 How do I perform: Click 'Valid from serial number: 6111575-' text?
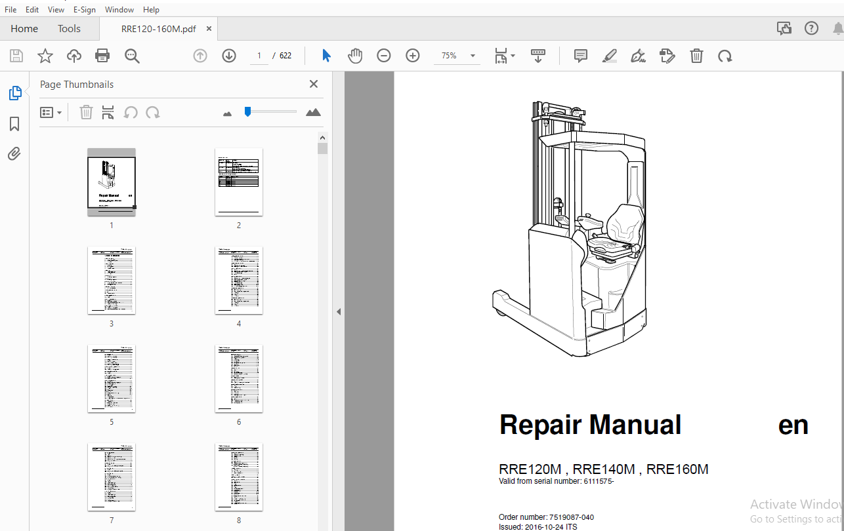tap(556, 482)
